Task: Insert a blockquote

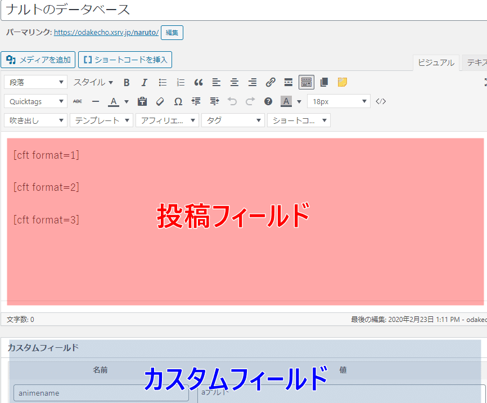Action: pos(198,82)
